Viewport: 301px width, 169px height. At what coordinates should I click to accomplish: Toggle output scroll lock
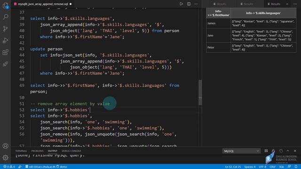click(273, 151)
